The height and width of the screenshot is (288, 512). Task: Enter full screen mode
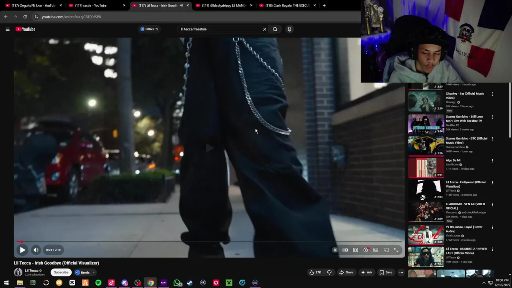[x=396, y=250]
